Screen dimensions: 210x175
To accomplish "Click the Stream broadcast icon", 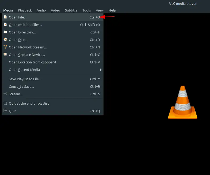I will [x=5, y=94].
